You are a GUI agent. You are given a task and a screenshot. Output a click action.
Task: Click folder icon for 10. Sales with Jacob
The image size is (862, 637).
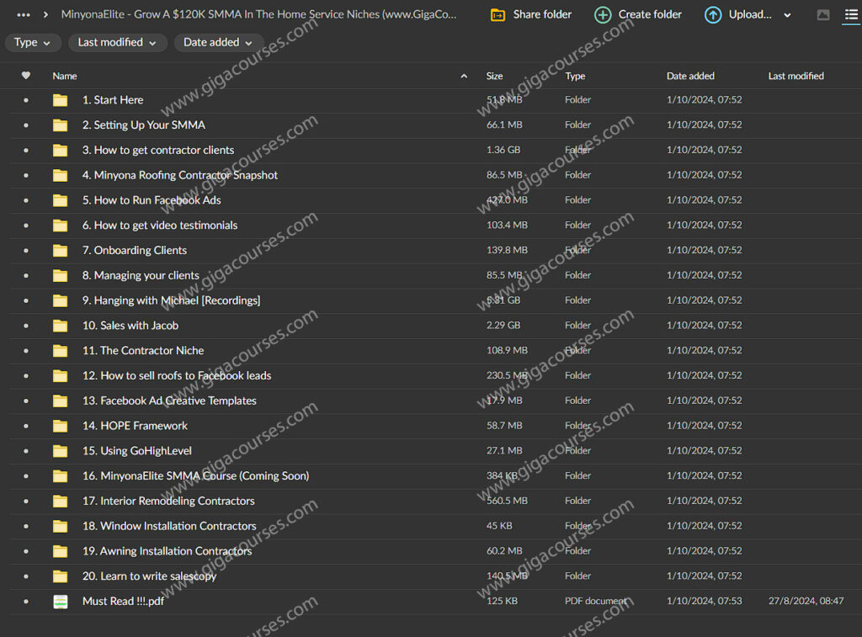pos(61,326)
